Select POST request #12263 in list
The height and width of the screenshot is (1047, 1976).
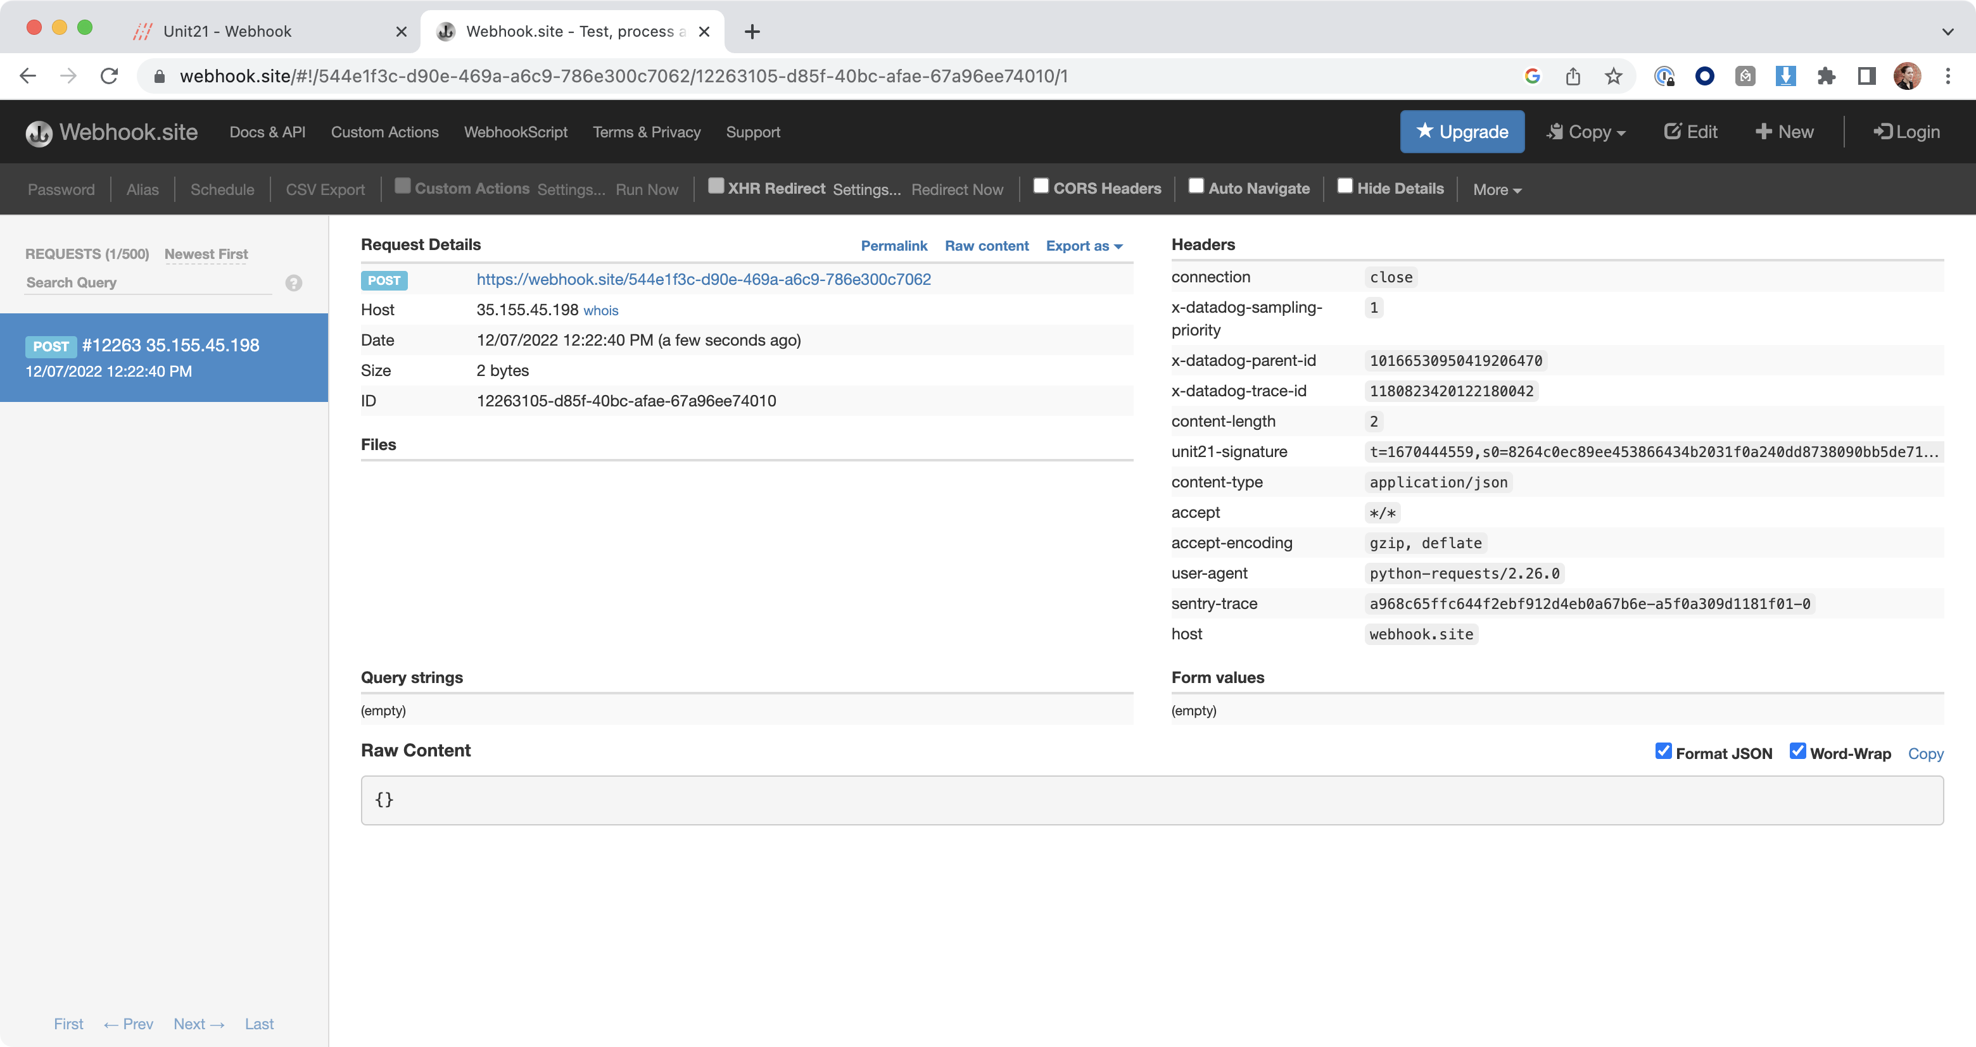click(x=164, y=357)
